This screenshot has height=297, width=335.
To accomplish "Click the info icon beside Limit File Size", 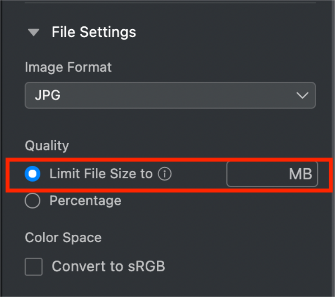I will (165, 174).
